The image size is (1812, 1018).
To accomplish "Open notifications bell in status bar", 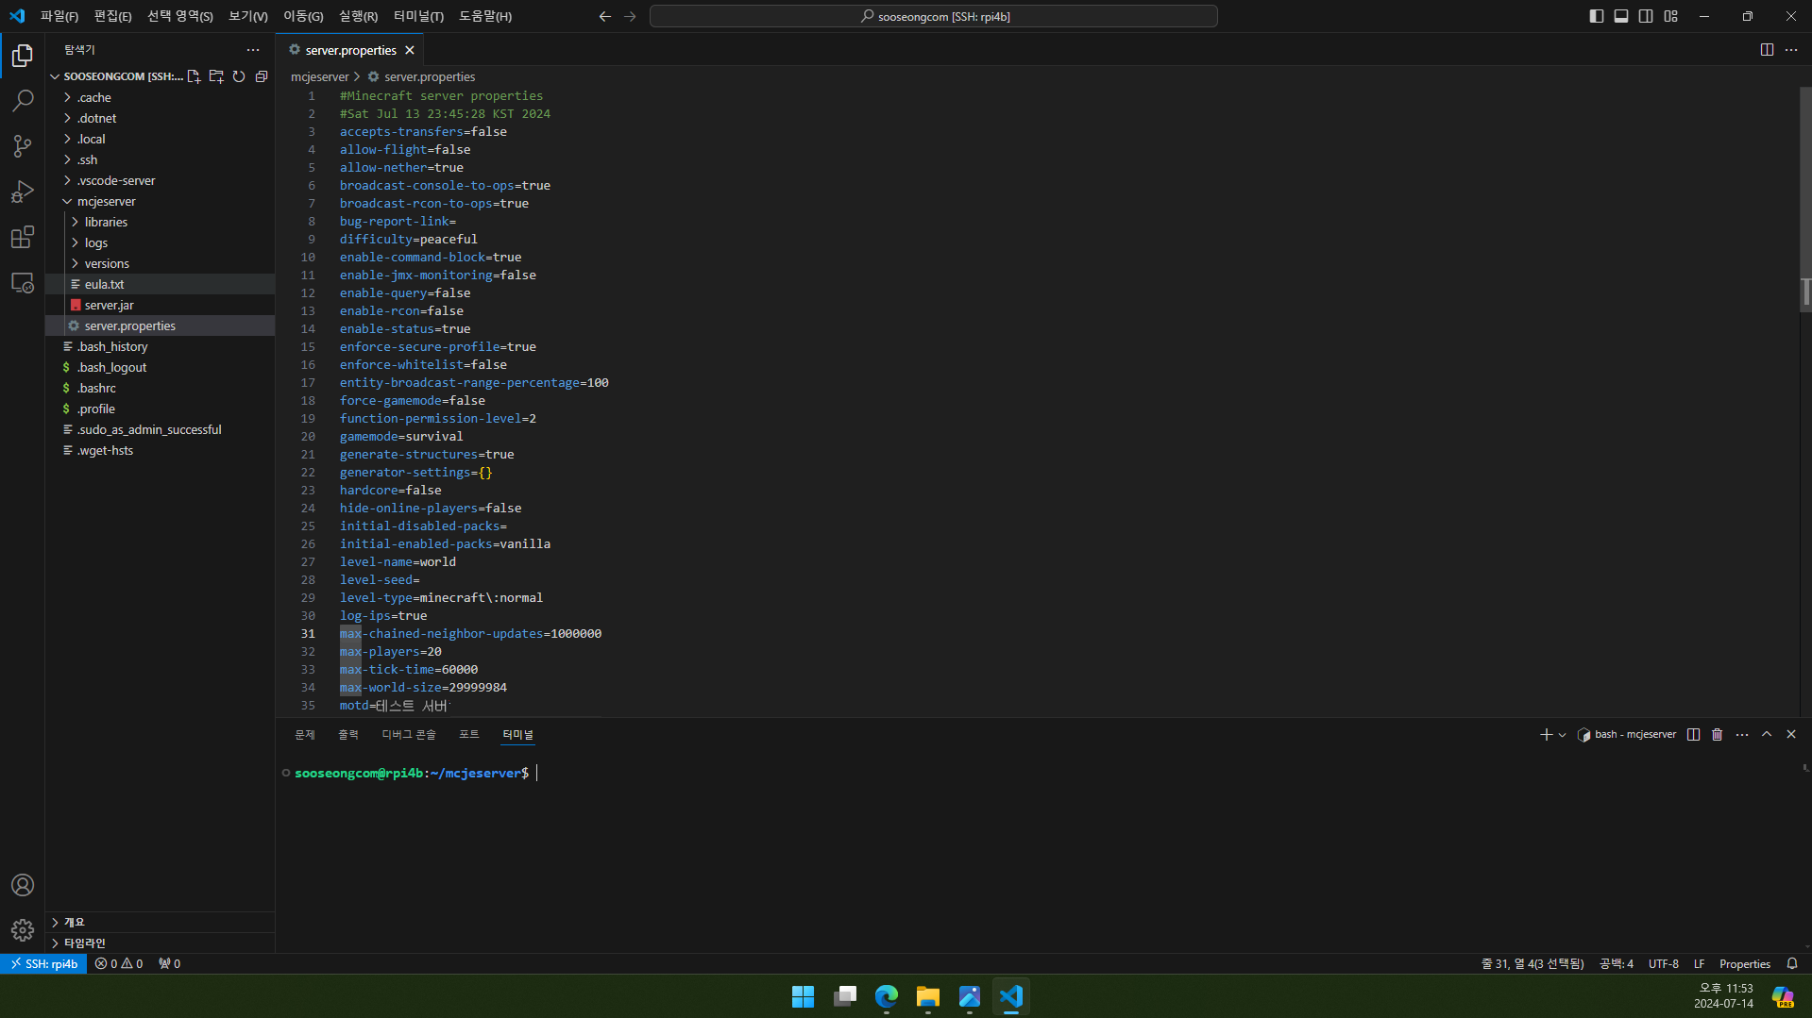I will pyautogui.click(x=1792, y=963).
